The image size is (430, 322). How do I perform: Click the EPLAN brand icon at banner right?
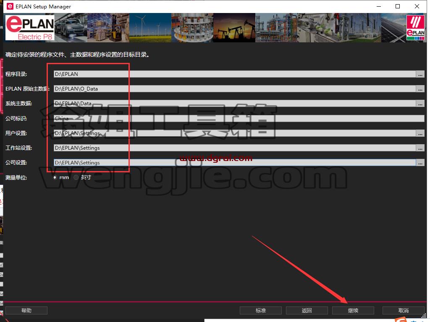415,28
